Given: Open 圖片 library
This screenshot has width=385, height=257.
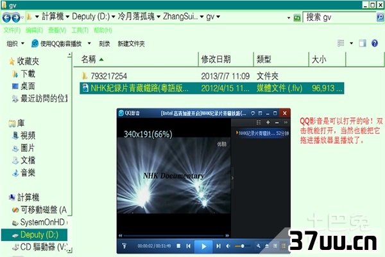Looking at the screenshot, I should tap(24, 148).
